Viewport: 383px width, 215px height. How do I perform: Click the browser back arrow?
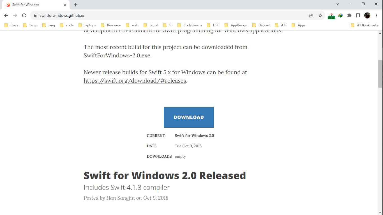coord(6,16)
